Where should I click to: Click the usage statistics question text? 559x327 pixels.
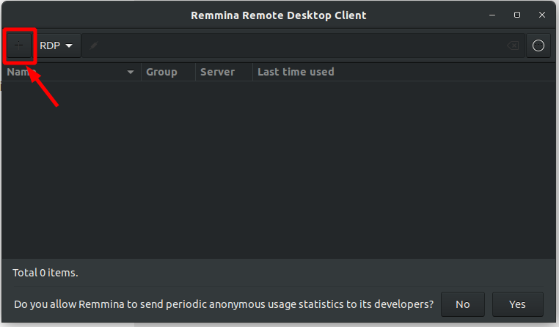click(224, 304)
